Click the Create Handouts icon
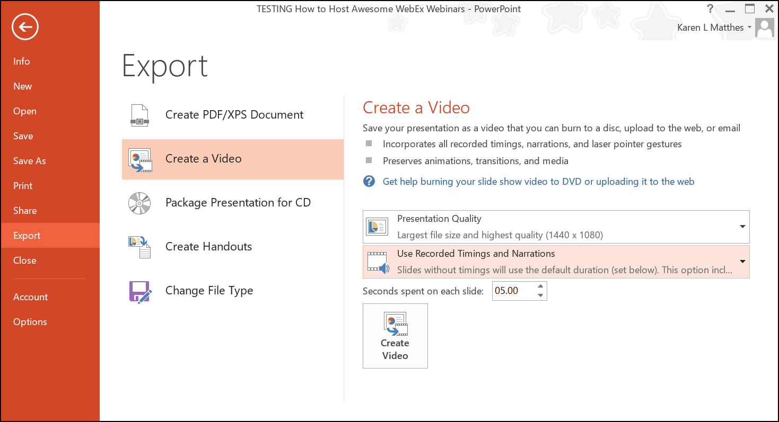779x422 pixels. click(x=139, y=247)
